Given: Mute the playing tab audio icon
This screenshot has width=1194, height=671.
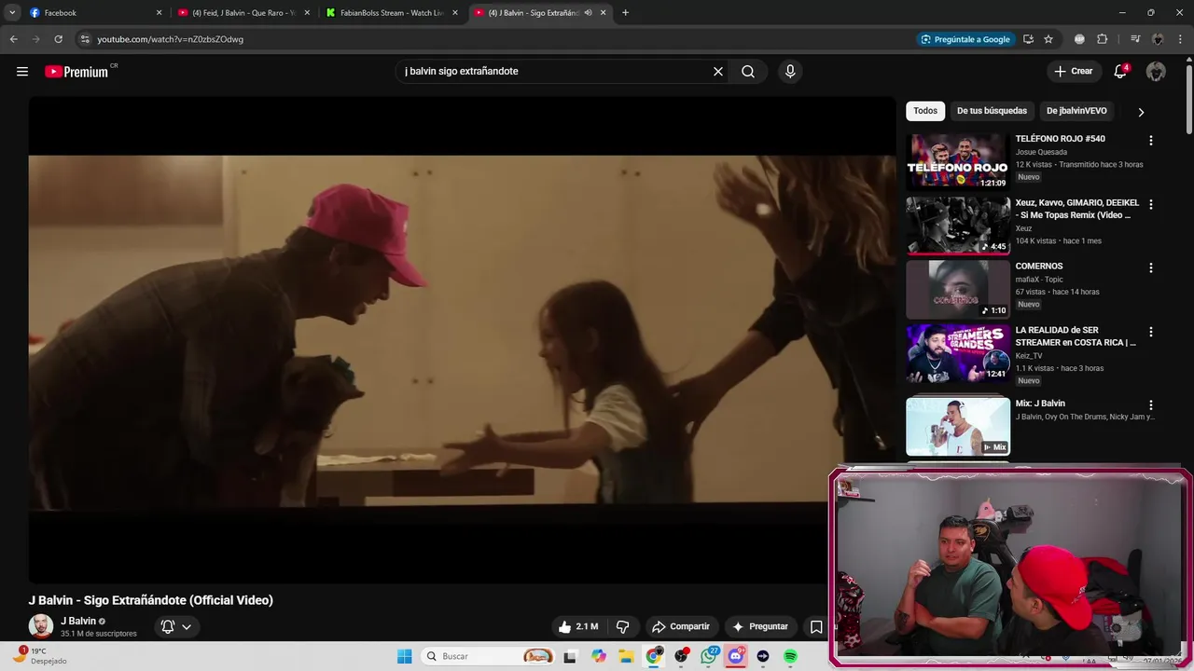Looking at the screenshot, I should click(588, 13).
